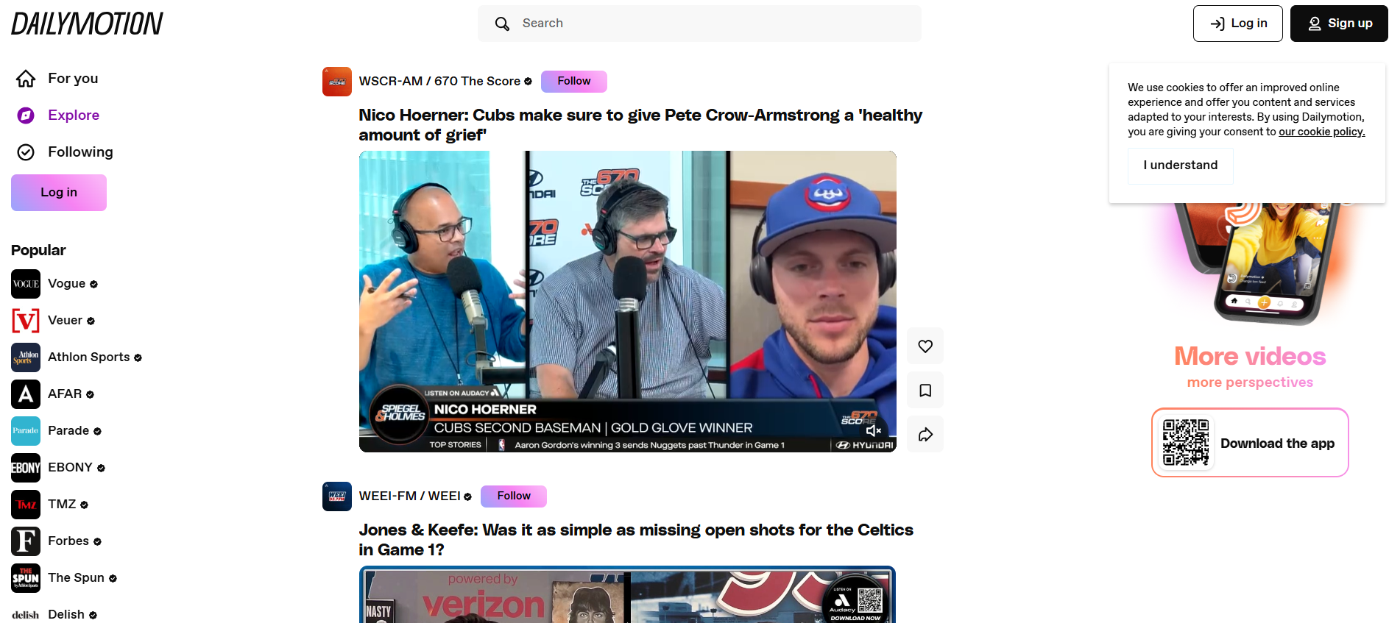Open the WEEI-FM / WEEI channel
This screenshot has width=1389, height=623.
409,496
